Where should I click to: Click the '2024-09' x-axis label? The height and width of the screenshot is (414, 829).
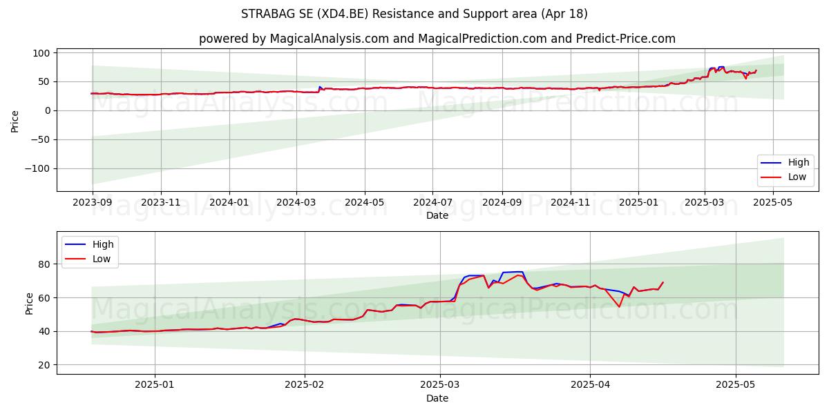point(502,204)
